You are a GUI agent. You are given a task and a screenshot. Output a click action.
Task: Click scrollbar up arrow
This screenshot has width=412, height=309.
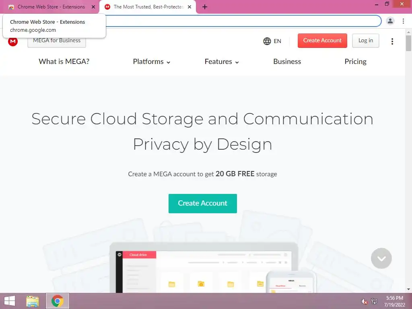(x=409, y=32)
